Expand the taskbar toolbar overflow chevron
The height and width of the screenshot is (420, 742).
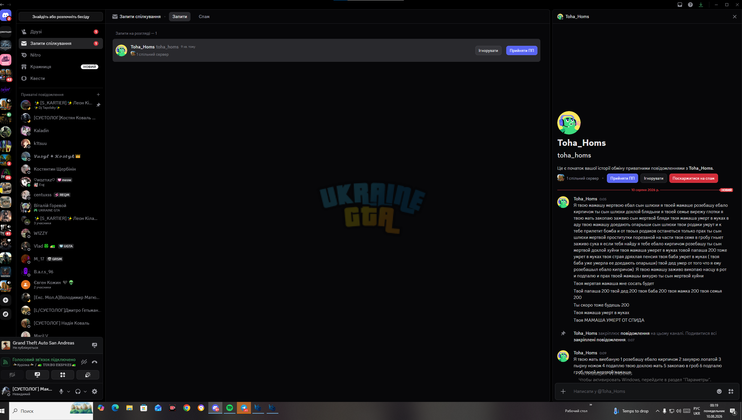pos(591,405)
